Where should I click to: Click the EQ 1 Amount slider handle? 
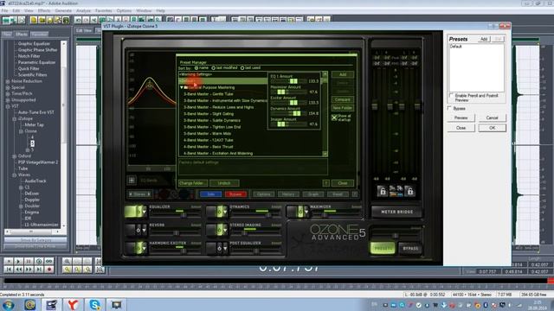point(293,81)
